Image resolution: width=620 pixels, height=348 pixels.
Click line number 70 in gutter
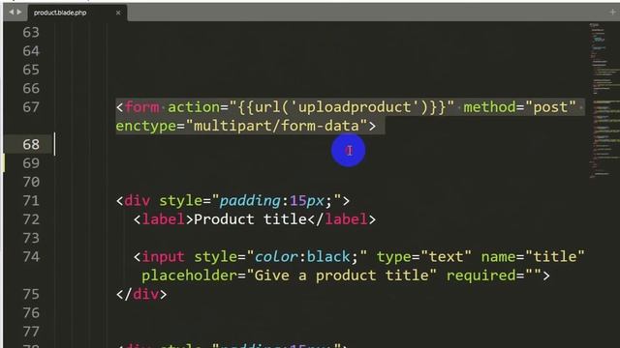point(31,182)
